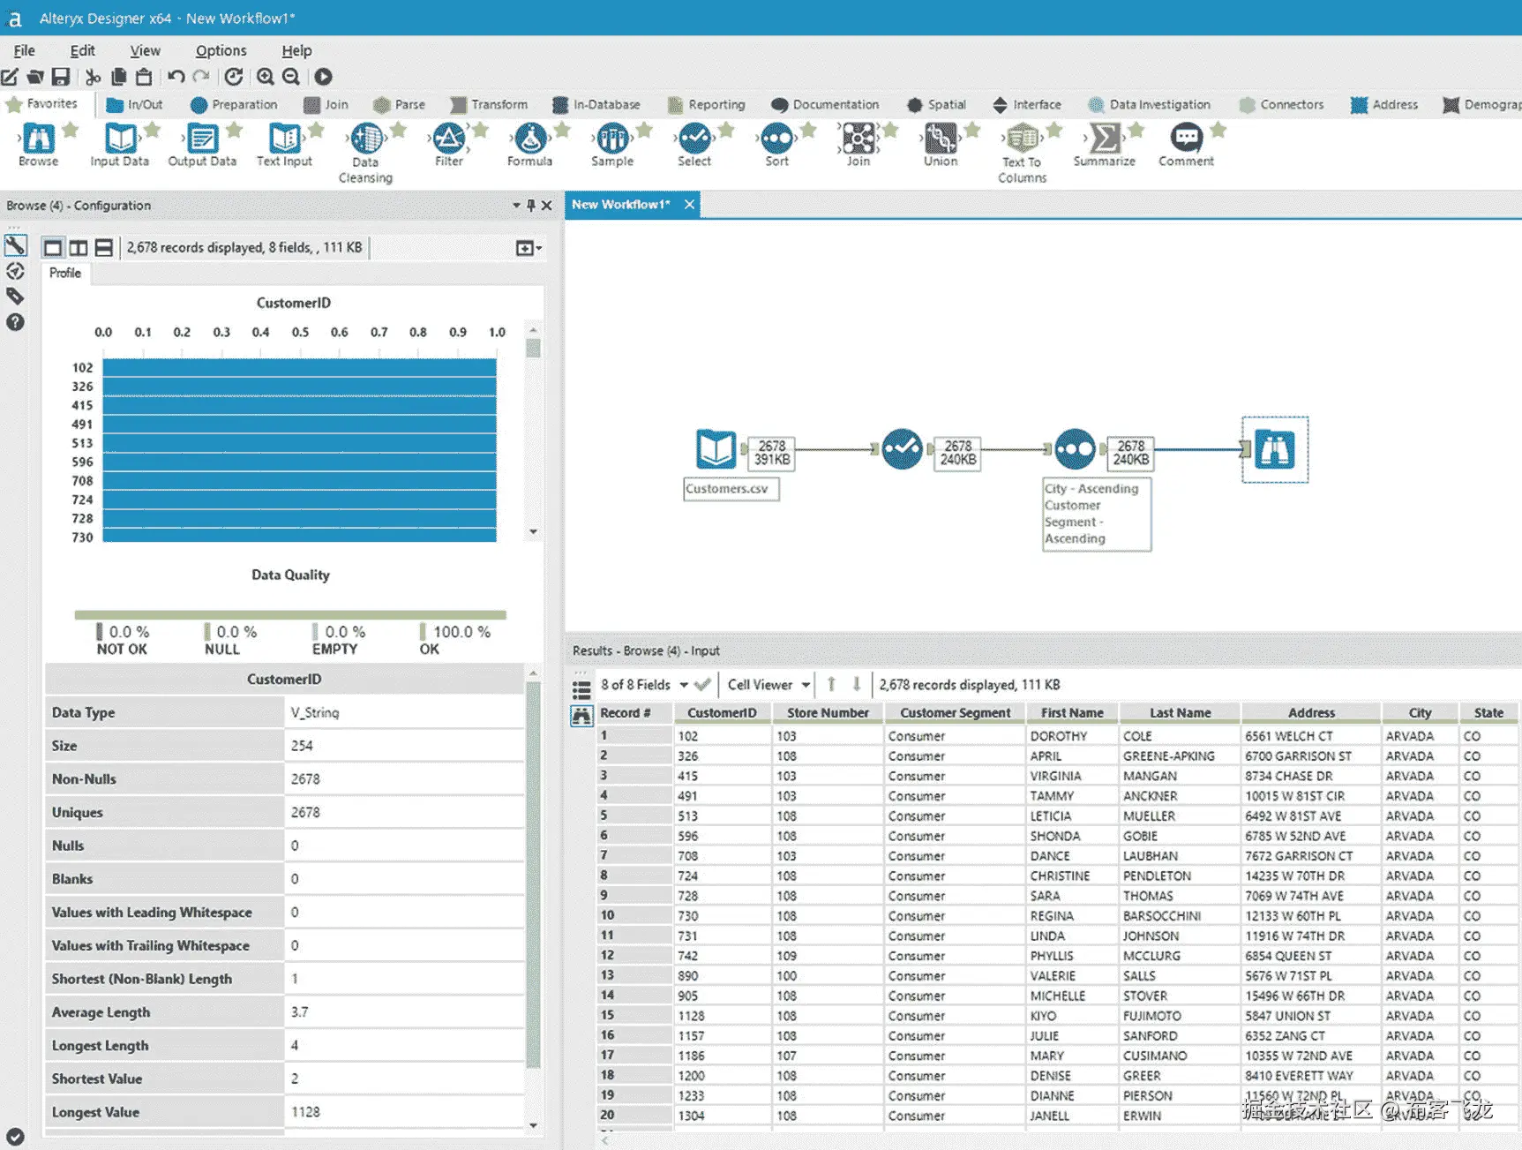Click the Browse binoculars tool on canvas
The image size is (1522, 1150).
(1274, 450)
